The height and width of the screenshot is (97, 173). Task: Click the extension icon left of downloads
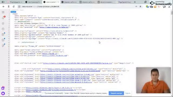coord(164,7)
